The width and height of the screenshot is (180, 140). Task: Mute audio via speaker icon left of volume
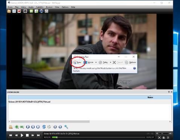(157, 134)
